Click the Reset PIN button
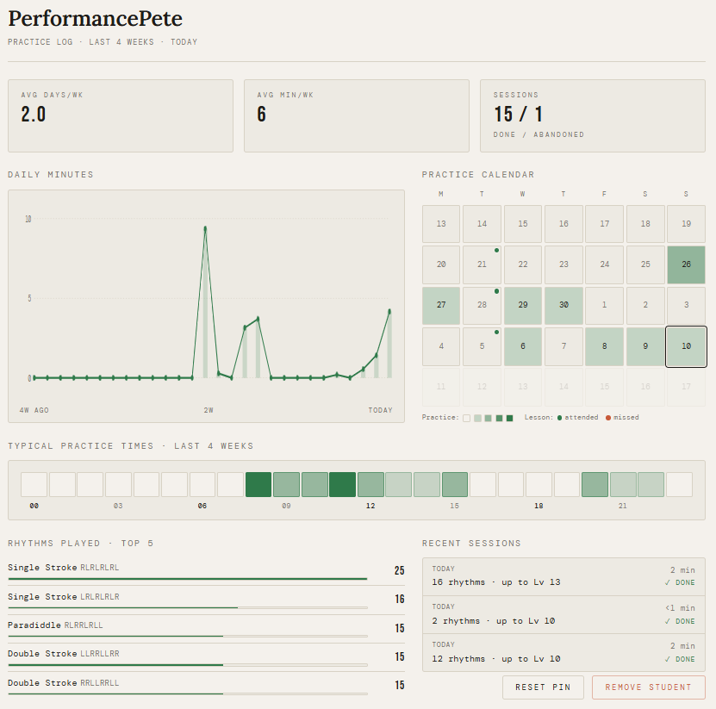 543,687
